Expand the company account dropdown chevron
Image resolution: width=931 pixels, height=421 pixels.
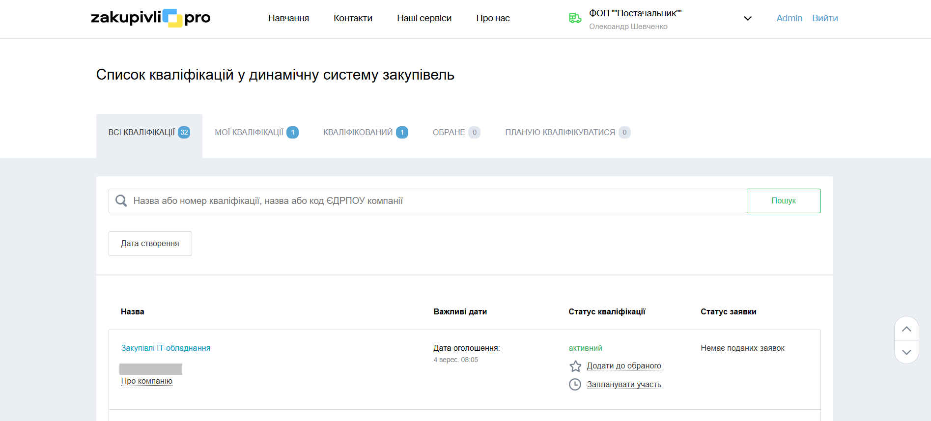747,19
